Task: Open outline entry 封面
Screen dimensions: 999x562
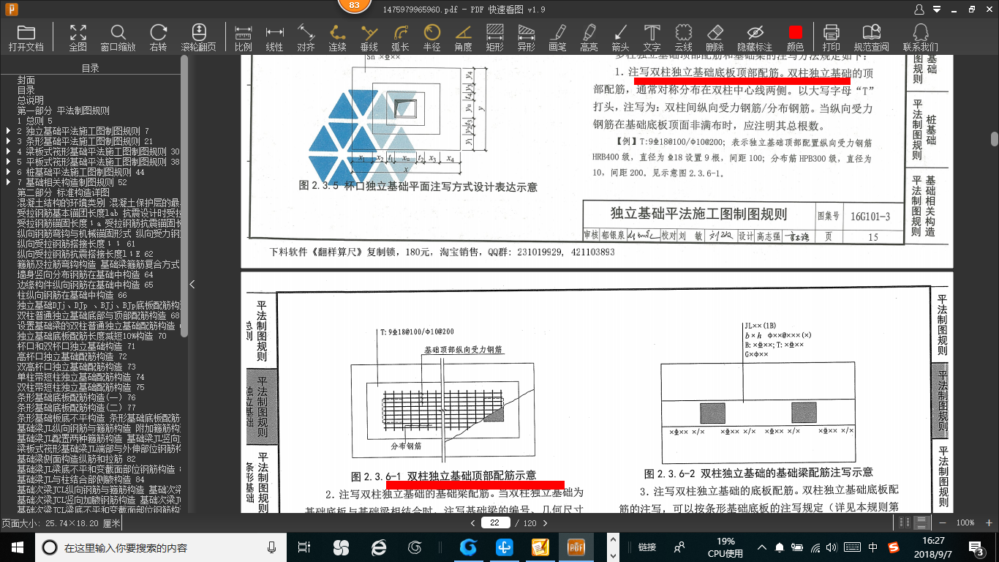Action: point(26,80)
